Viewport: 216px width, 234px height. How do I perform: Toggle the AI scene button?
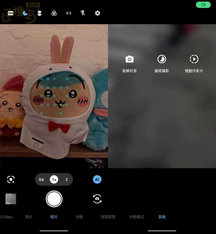tap(97, 179)
